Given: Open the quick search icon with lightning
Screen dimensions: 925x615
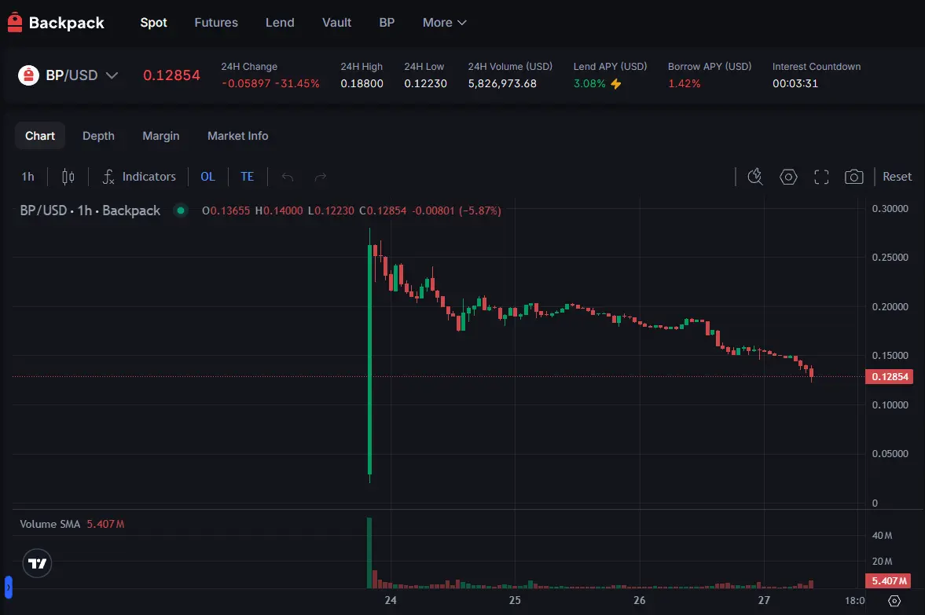Looking at the screenshot, I should click(x=755, y=176).
